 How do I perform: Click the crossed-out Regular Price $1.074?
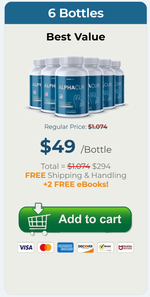point(98,127)
